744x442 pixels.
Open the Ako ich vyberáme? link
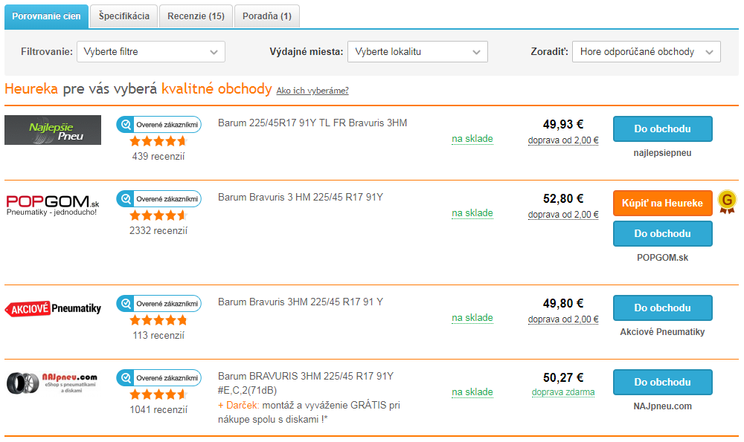[312, 91]
